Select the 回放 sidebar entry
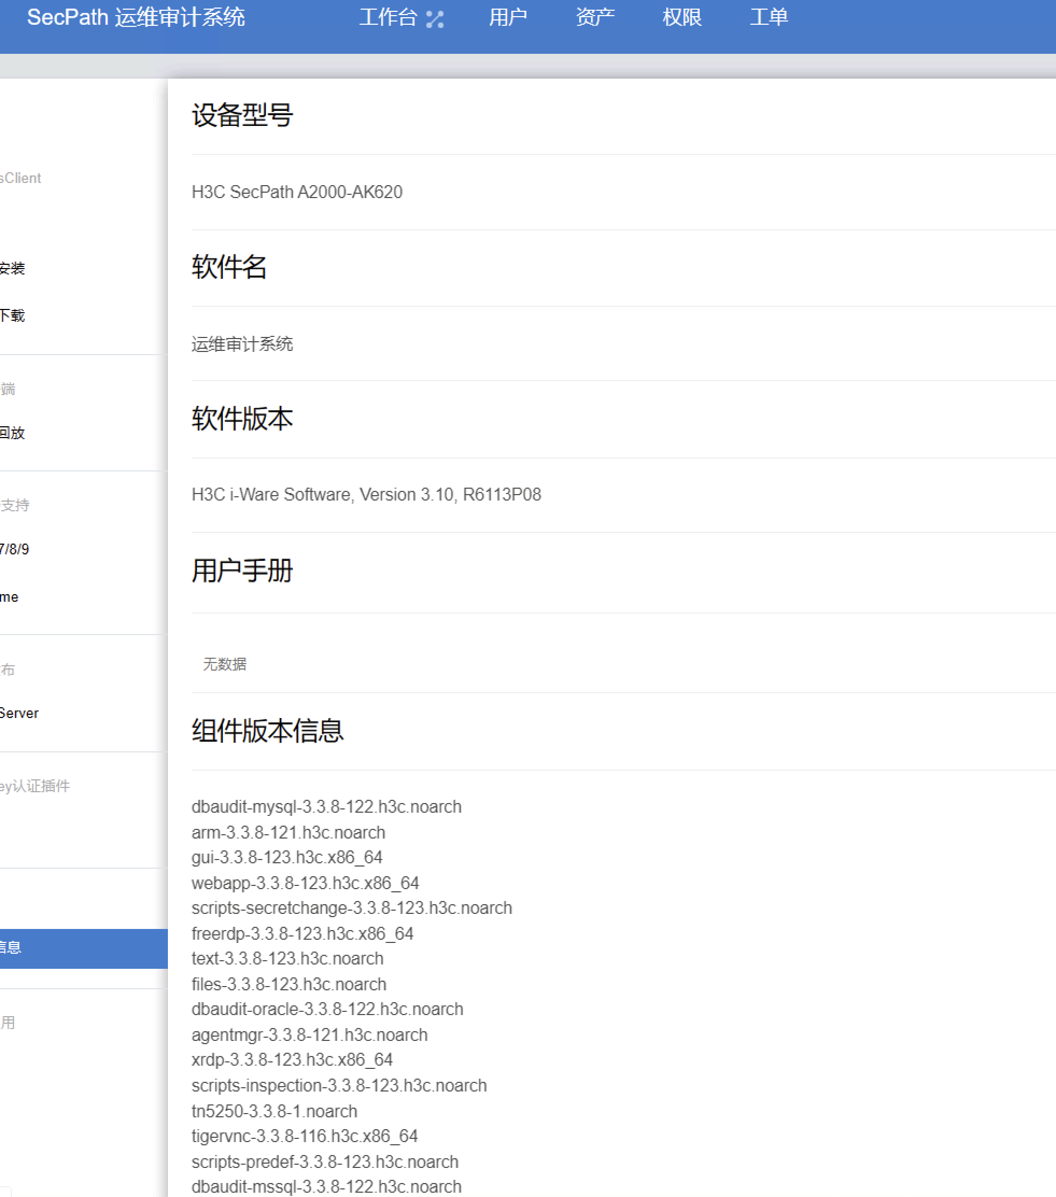Image resolution: width=1056 pixels, height=1197 pixels. tap(13, 433)
